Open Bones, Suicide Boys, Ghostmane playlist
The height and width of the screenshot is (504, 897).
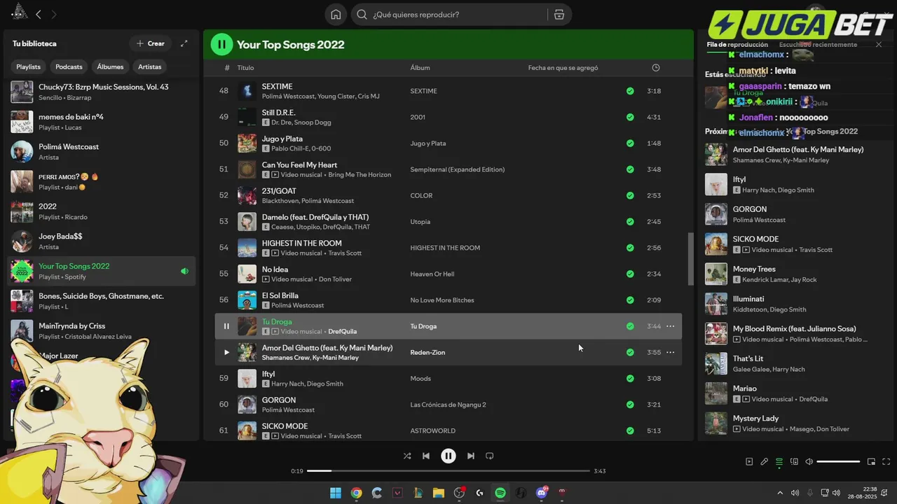(101, 301)
